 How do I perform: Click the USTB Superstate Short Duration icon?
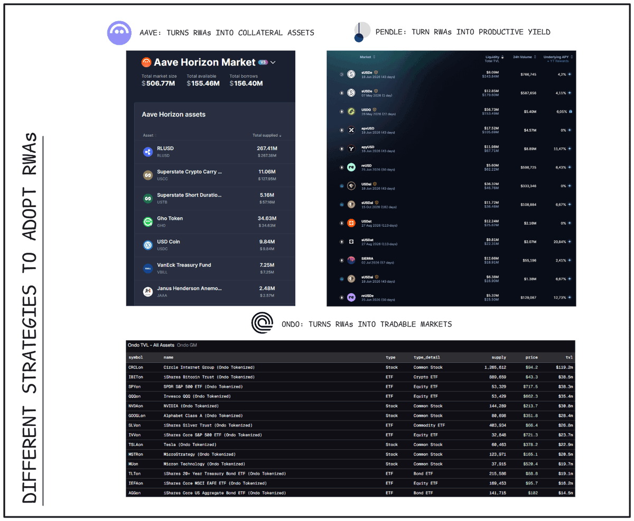[148, 198]
